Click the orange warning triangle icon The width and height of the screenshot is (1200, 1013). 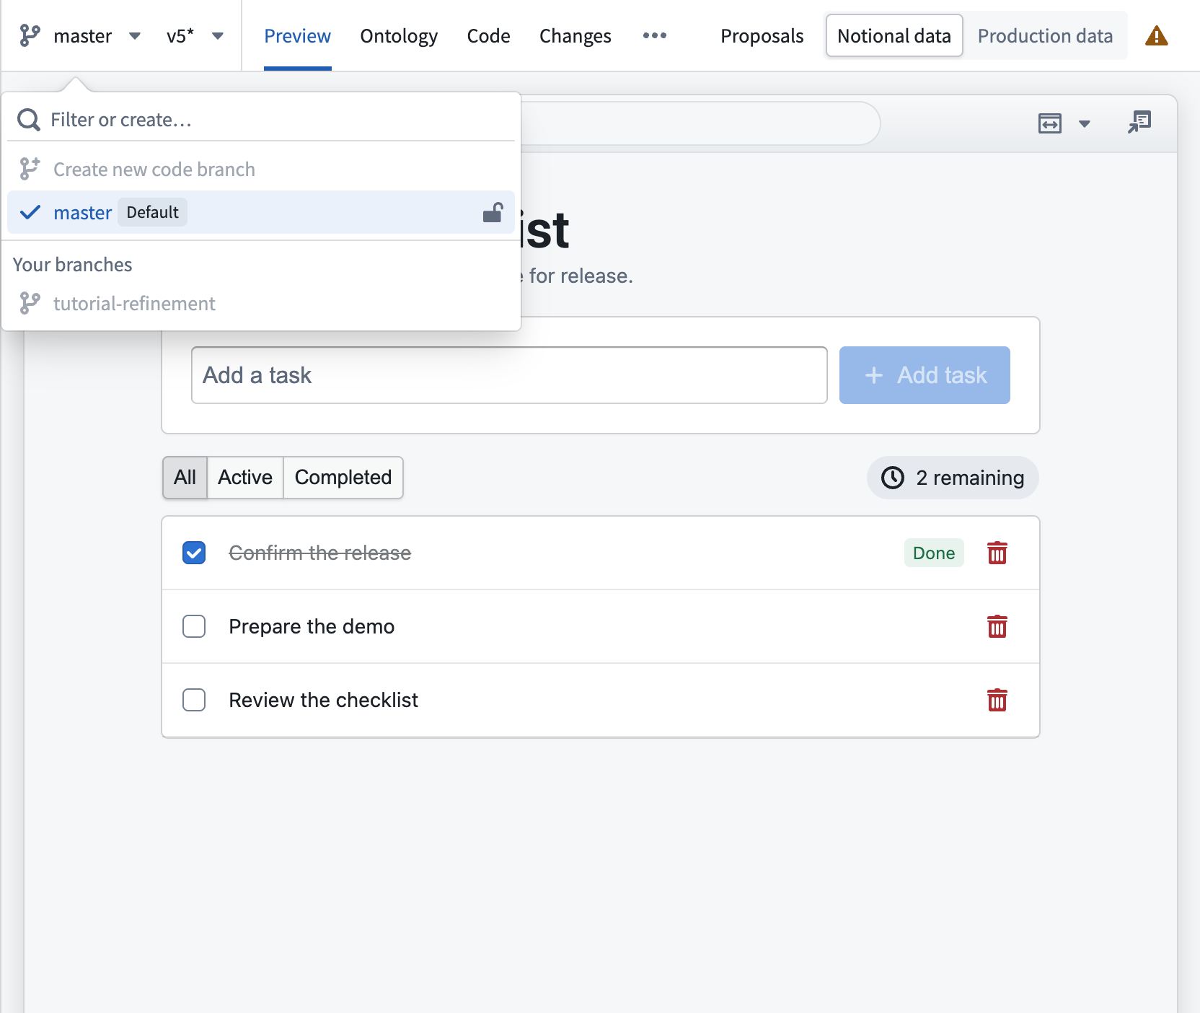(1156, 35)
